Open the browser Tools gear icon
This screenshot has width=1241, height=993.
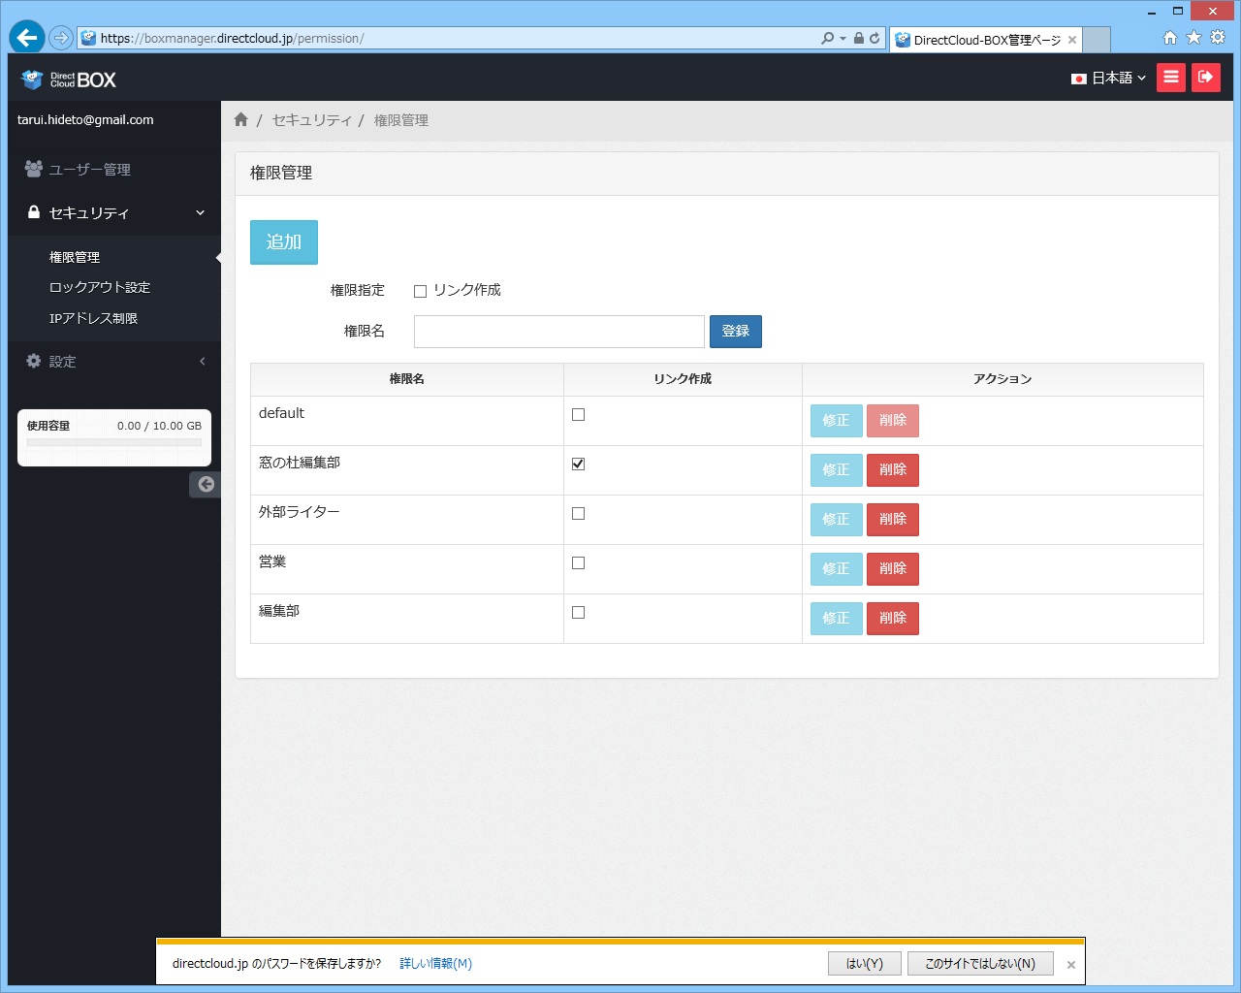click(x=1218, y=38)
